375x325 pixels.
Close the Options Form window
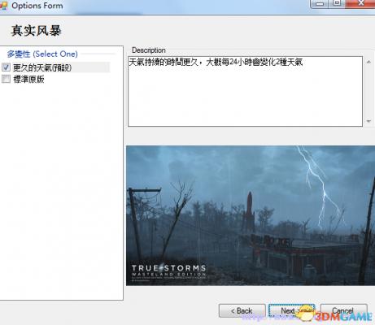[x=360, y=4]
